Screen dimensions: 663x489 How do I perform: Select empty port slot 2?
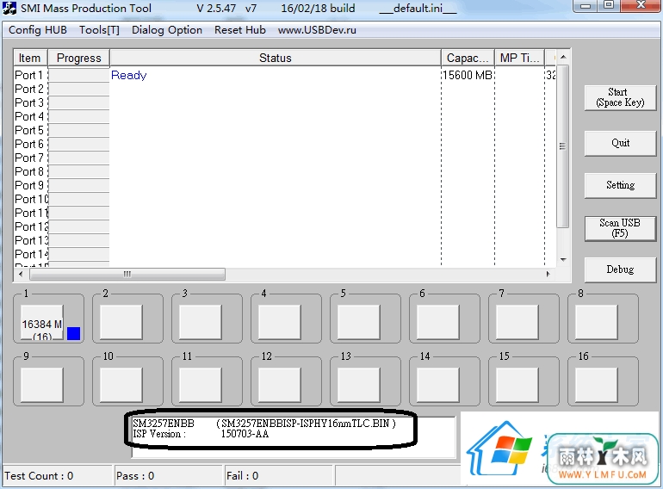point(121,323)
